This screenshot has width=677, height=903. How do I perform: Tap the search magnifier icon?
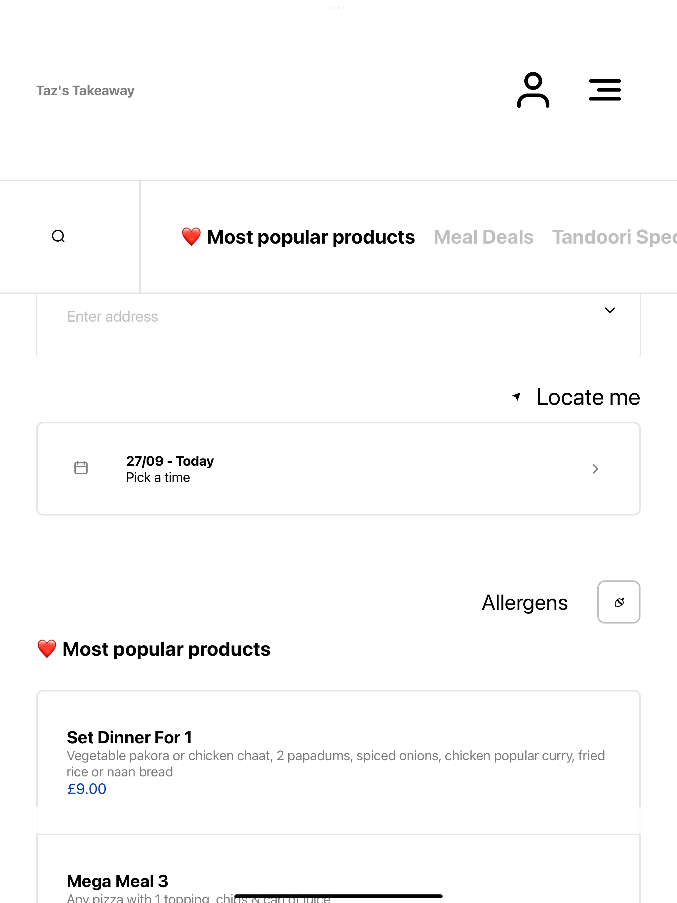pyautogui.click(x=59, y=236)
